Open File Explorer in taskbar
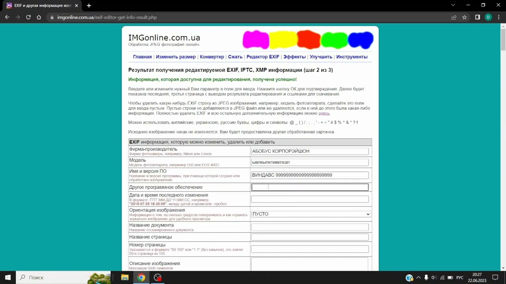The width and height of the screenshot is (506, 284). click(x=125, y=277)
